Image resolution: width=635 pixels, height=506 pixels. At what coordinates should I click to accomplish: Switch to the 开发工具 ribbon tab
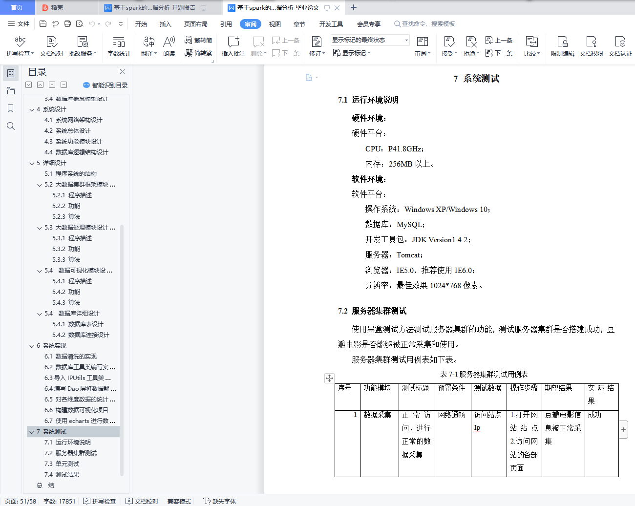(x=331, y=24)
